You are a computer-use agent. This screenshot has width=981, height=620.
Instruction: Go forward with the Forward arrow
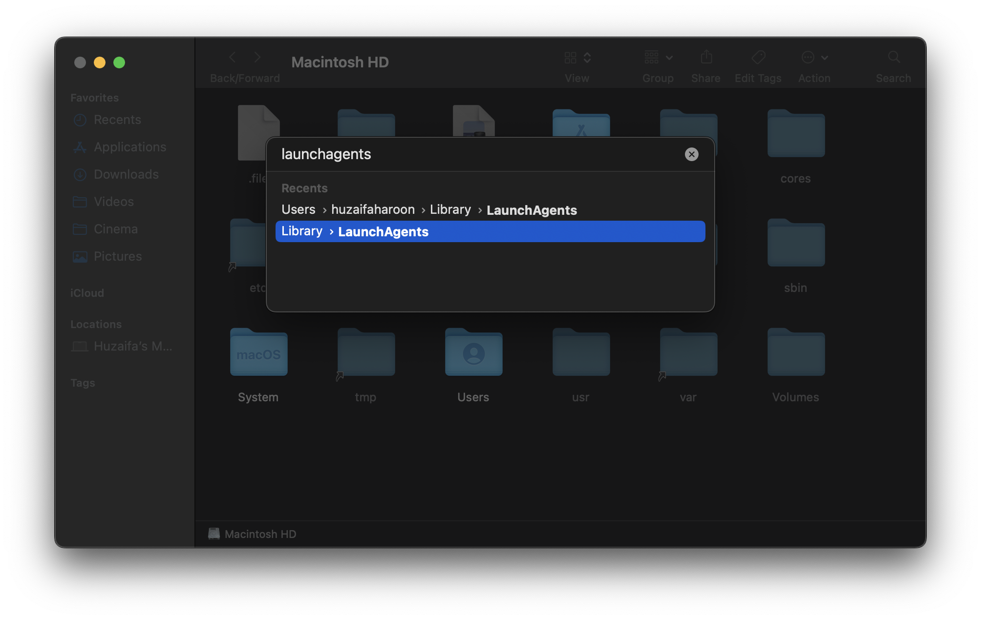(257, 58)
